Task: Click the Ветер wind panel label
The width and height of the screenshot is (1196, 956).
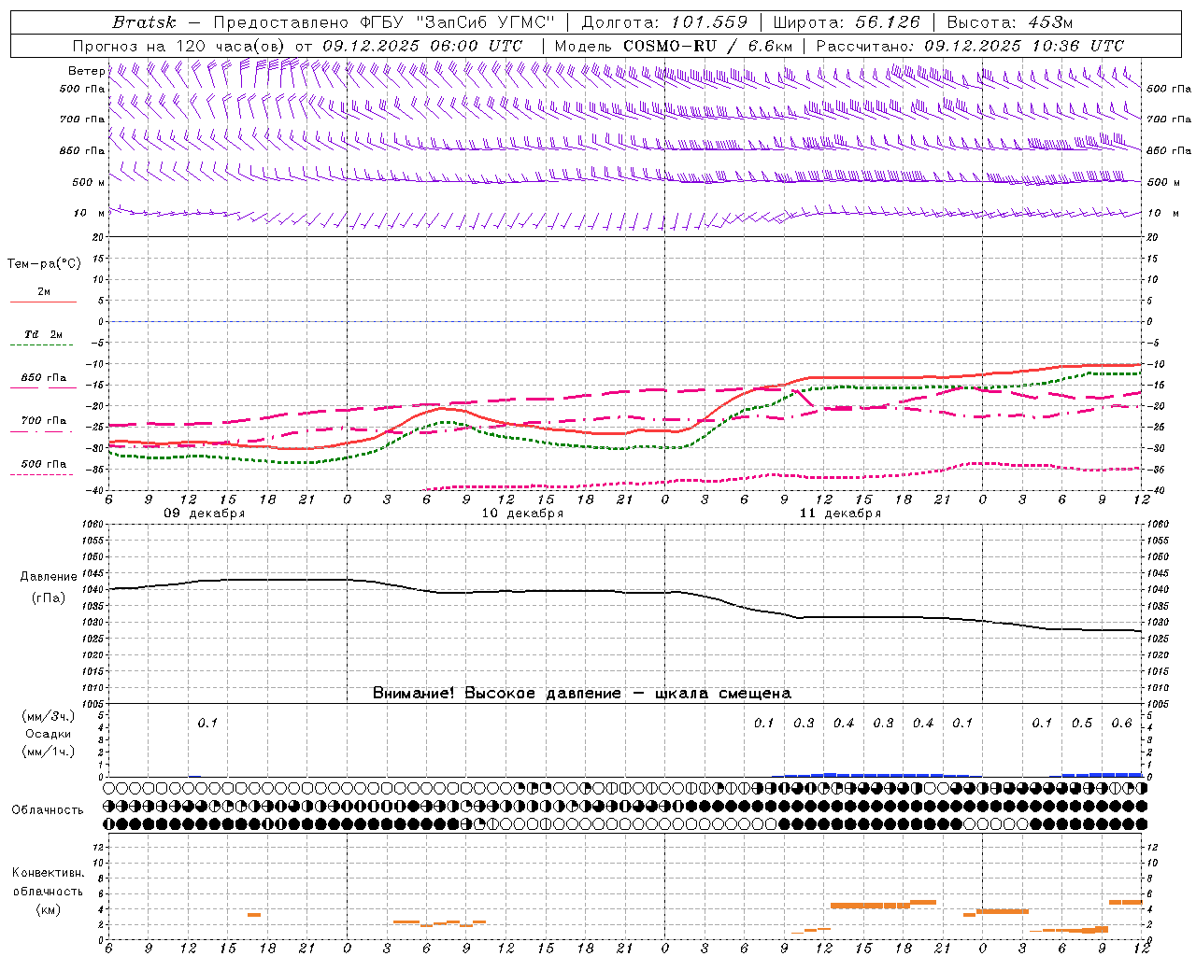Action: coord(86,71)
